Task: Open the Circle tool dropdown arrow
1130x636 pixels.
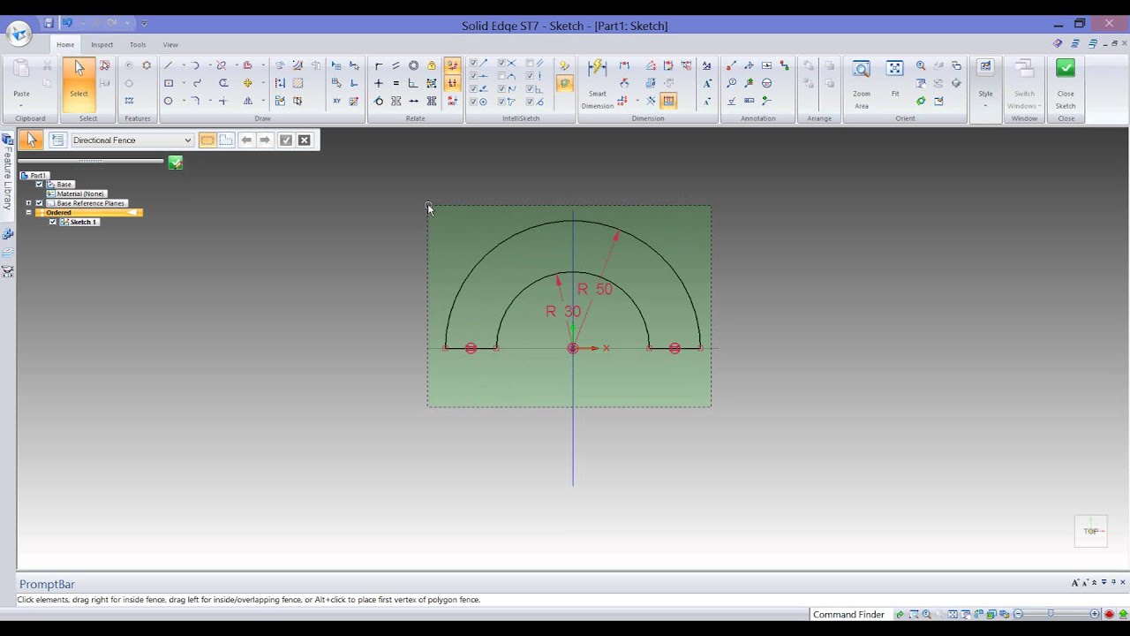Action: (x=184, y=101)
